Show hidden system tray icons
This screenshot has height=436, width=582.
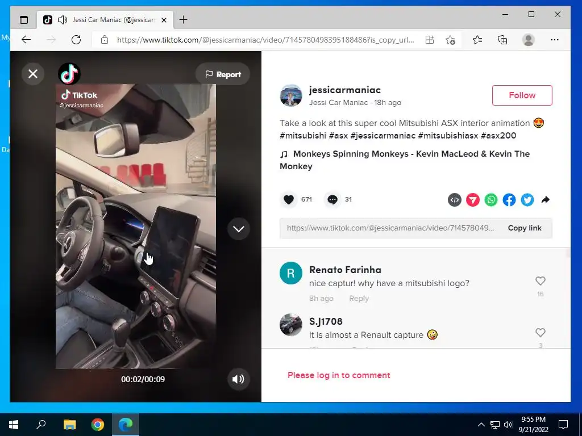[x=481, y=425]
